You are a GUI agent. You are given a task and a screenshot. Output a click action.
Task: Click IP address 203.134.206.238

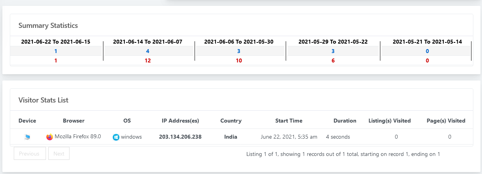click(x=180, y=137)
